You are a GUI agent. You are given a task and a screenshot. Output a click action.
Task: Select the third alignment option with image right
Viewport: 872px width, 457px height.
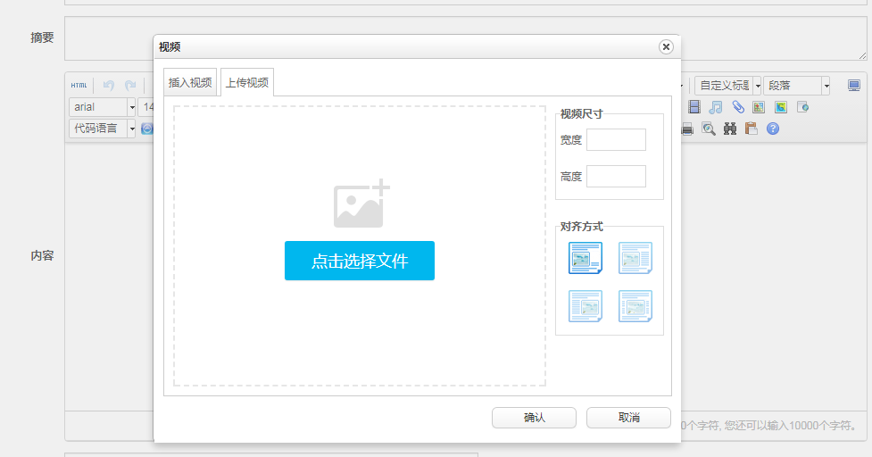click(x=585, y=306)
